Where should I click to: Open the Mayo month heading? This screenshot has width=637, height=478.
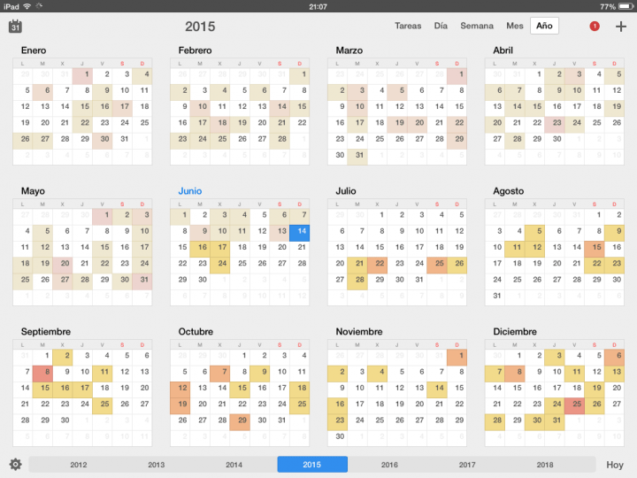point(33,191)
